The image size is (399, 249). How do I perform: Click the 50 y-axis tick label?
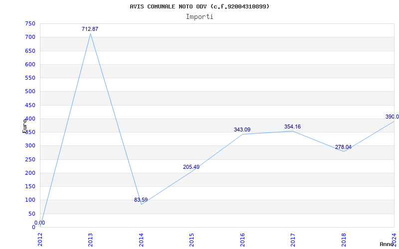pyautogui.click(x=31, y=214)
